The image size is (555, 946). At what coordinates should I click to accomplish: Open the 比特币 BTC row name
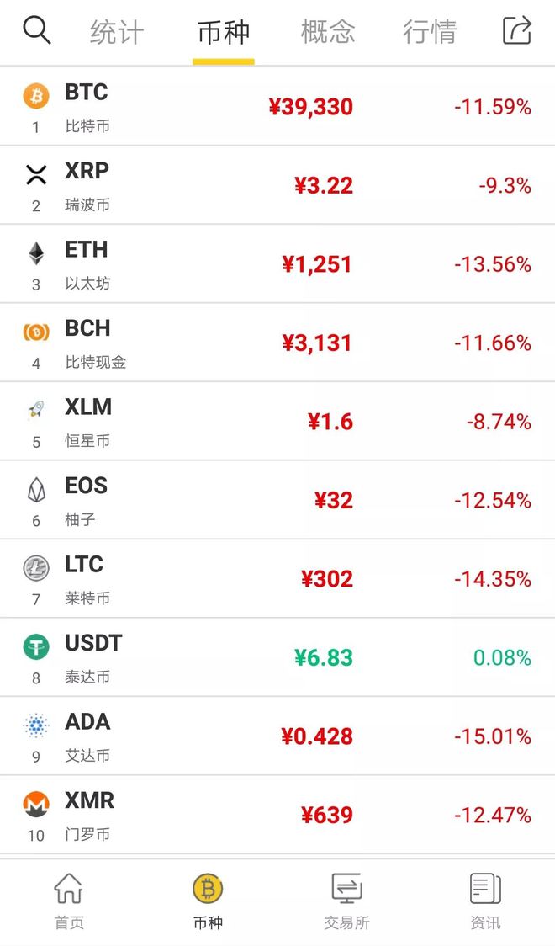pos(87,126)
